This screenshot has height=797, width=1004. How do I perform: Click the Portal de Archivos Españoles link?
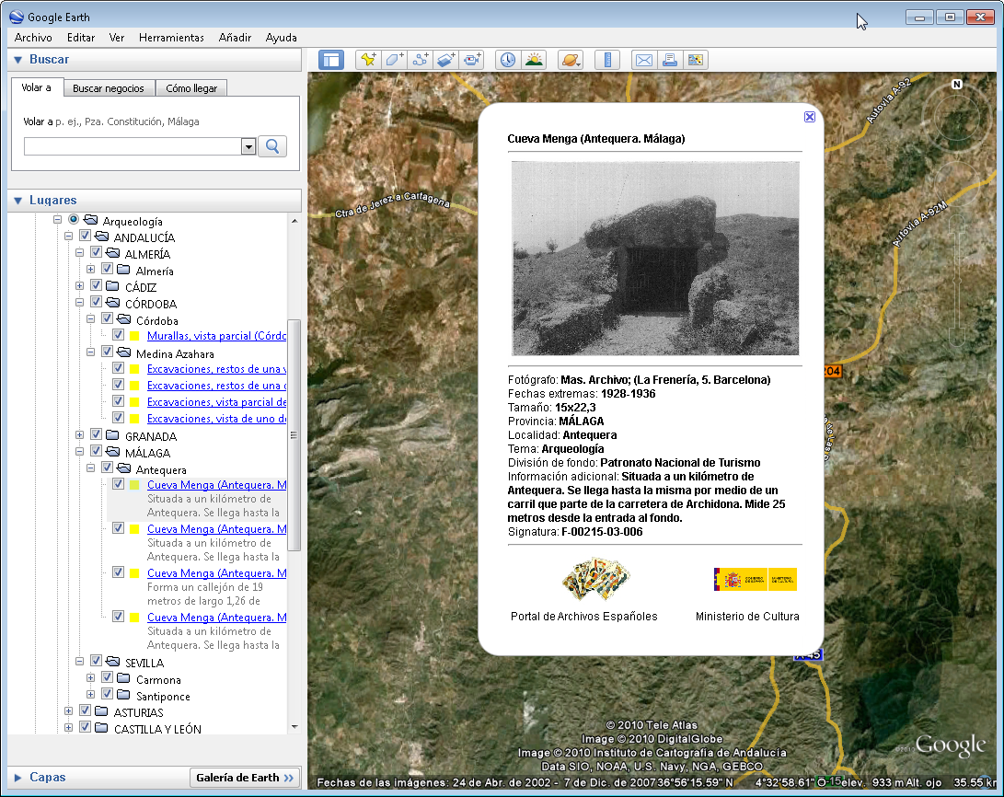click(584, 617)
